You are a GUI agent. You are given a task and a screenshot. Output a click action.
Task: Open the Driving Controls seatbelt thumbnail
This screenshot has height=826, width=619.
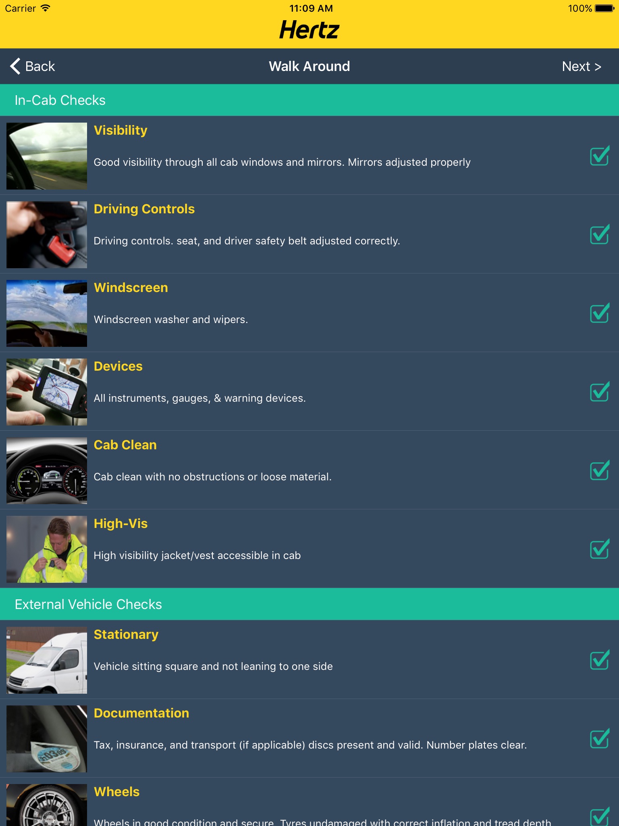click(47, 235)
